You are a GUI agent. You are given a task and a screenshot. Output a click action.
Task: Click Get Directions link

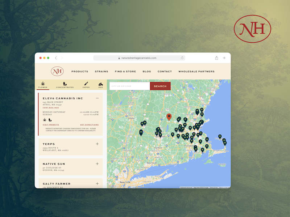(x=89, y=125)
